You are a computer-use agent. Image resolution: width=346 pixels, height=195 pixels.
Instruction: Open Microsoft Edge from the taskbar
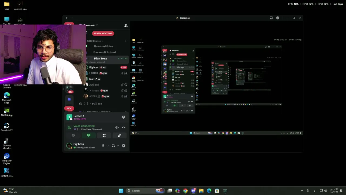[209, 191]
